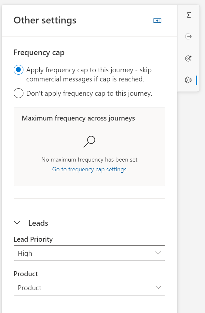Select apply frequency cap to this journey

point(19,70)
